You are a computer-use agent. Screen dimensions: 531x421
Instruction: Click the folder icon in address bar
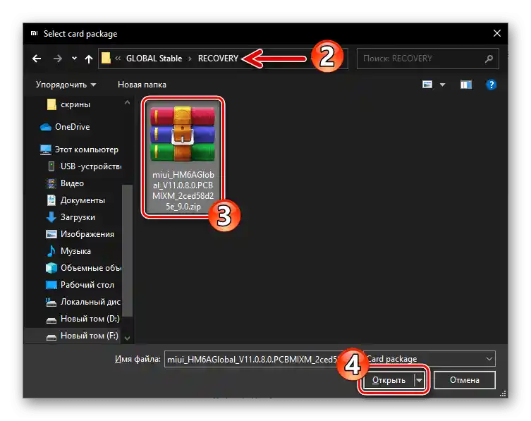[x=106, y=58]
